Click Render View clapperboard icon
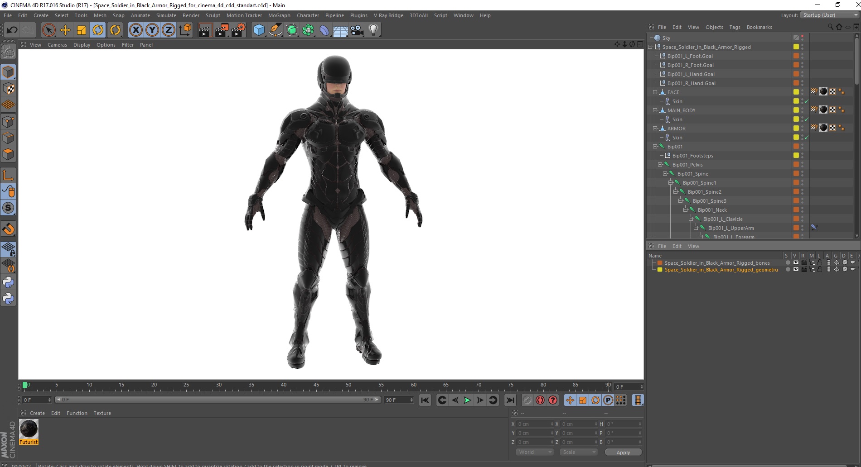861x467 pixels. [205, 30]
